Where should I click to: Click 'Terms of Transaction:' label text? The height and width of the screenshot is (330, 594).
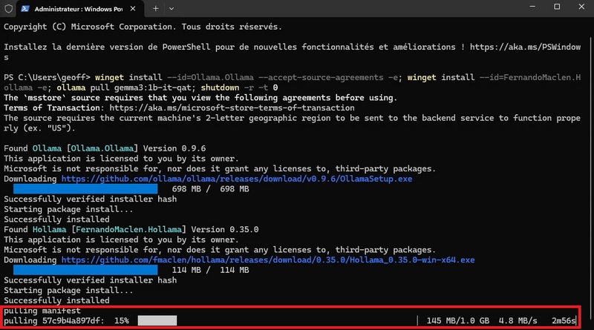[x=54, y=108]
